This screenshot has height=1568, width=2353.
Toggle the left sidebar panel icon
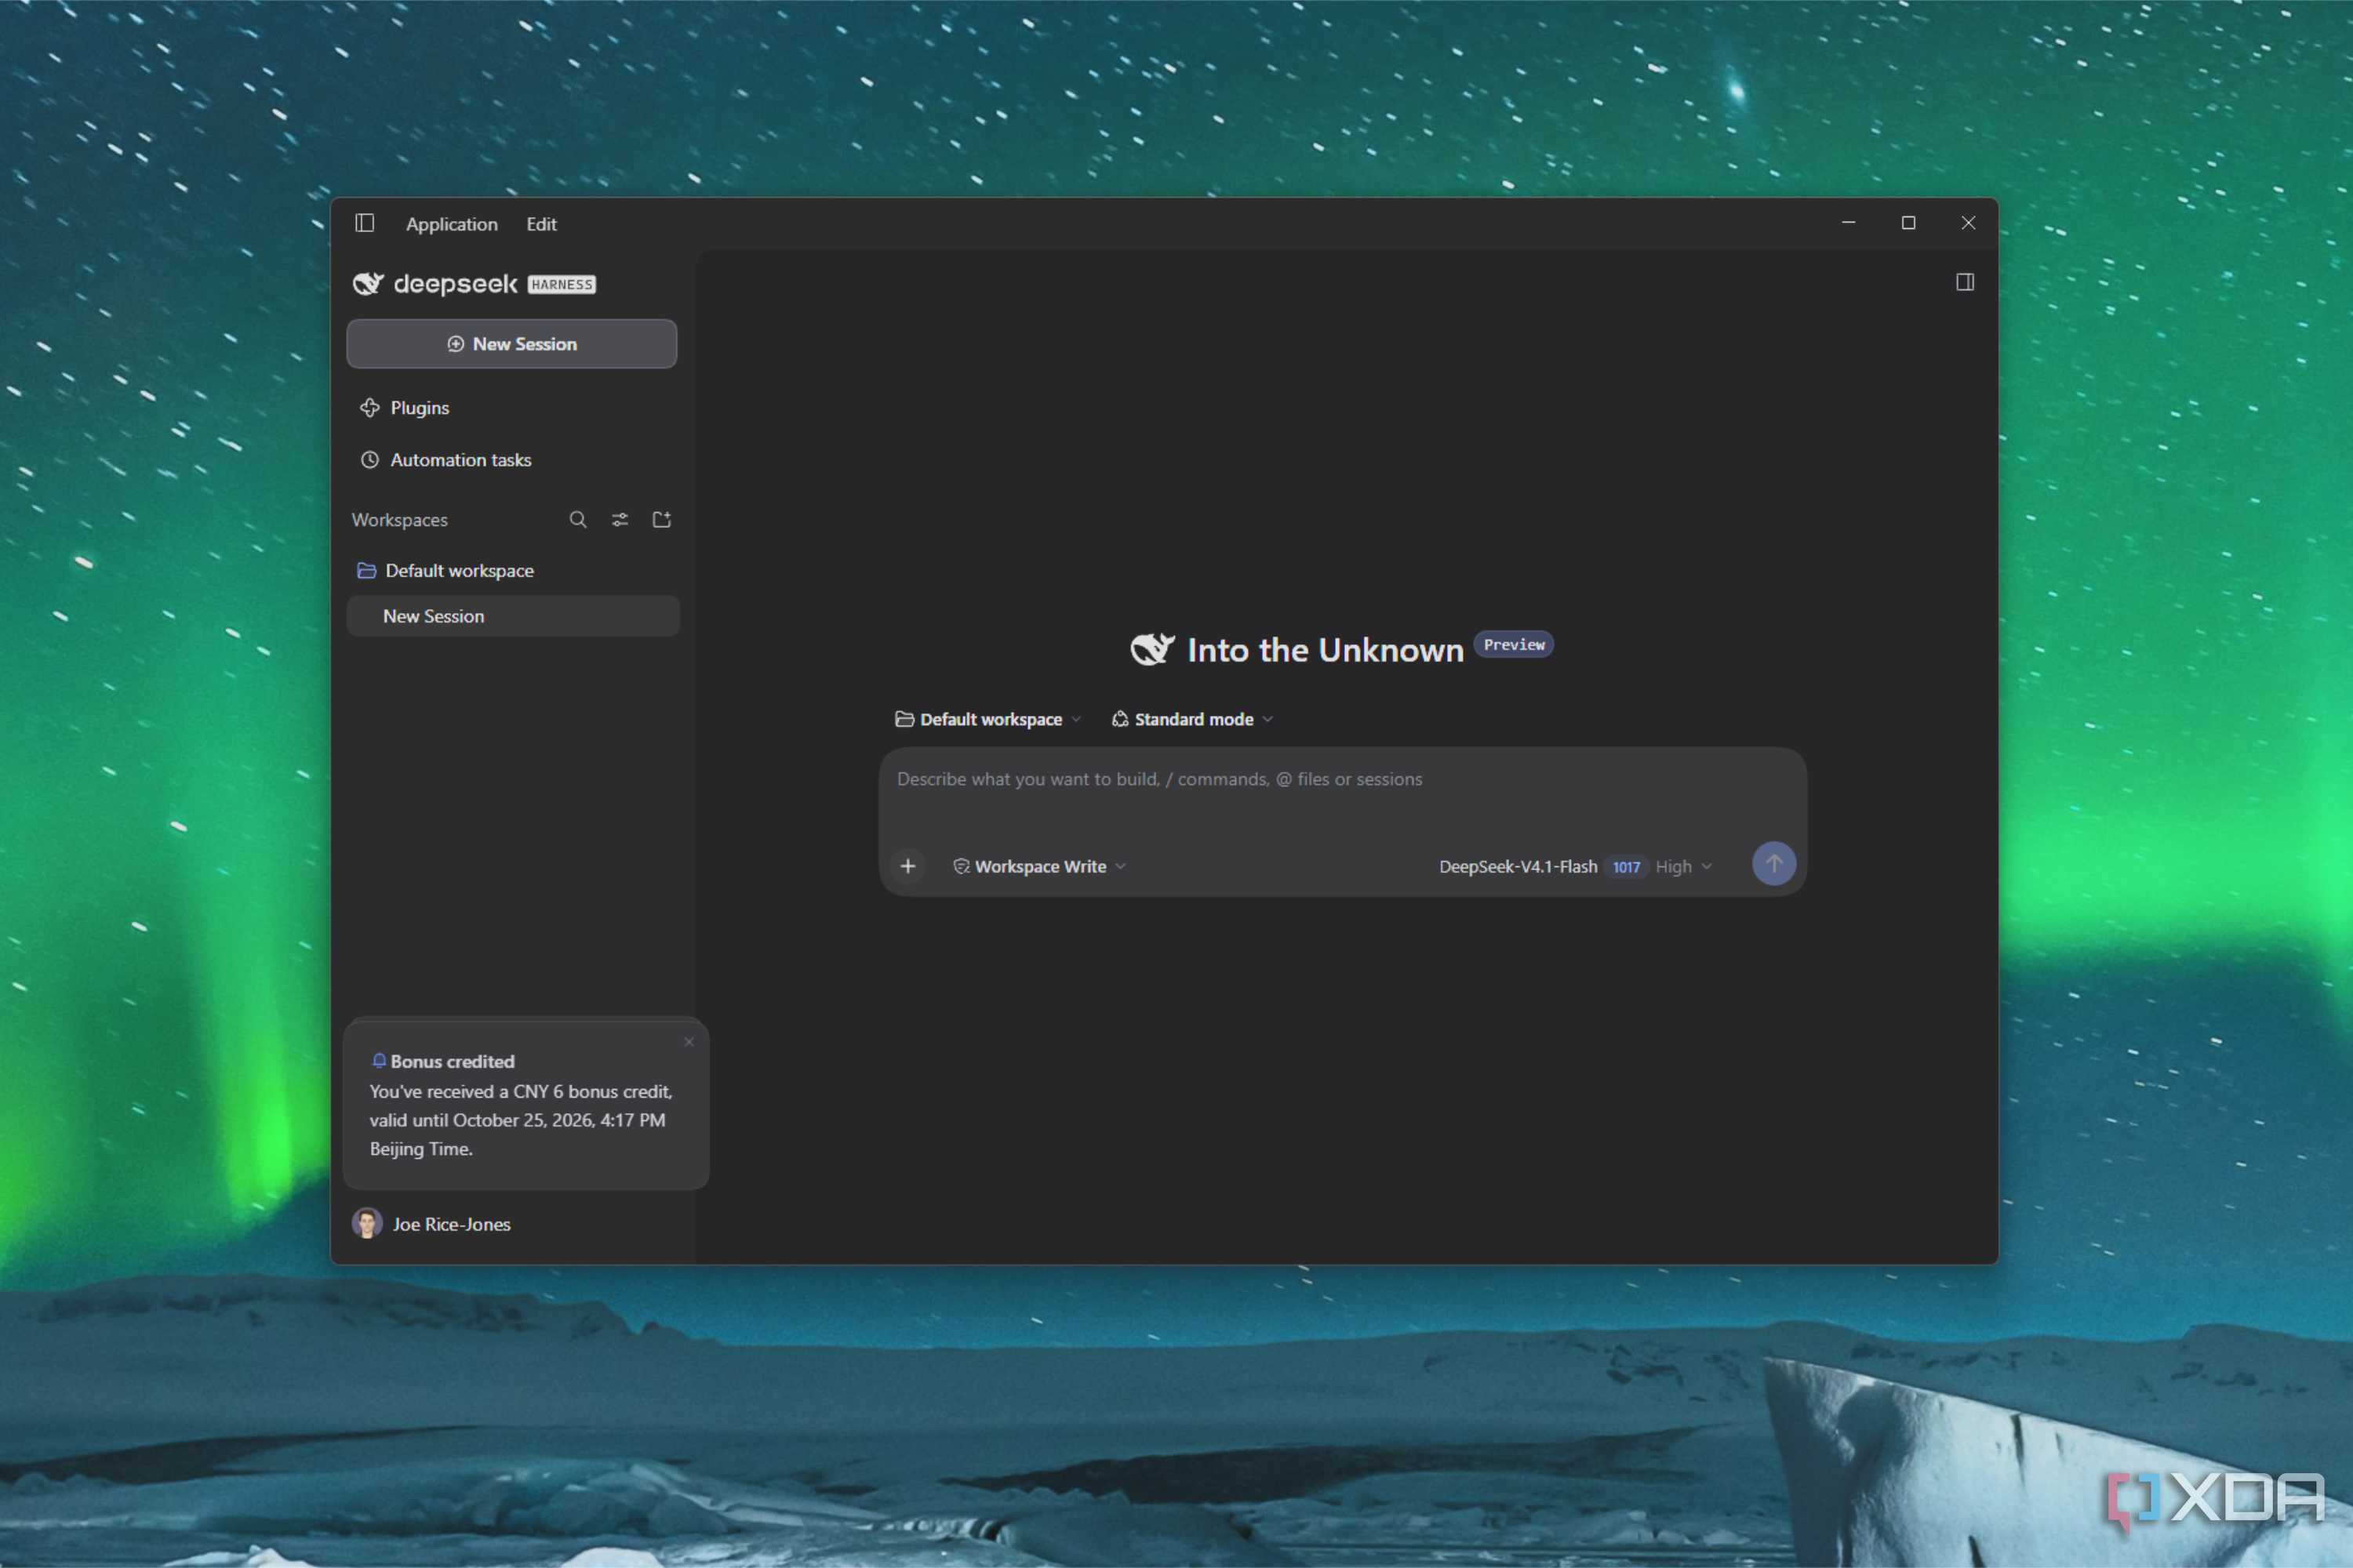coord(364,223)
